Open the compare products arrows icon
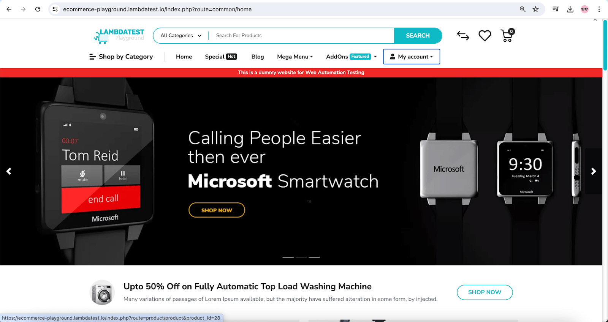 tap(463, 36)
